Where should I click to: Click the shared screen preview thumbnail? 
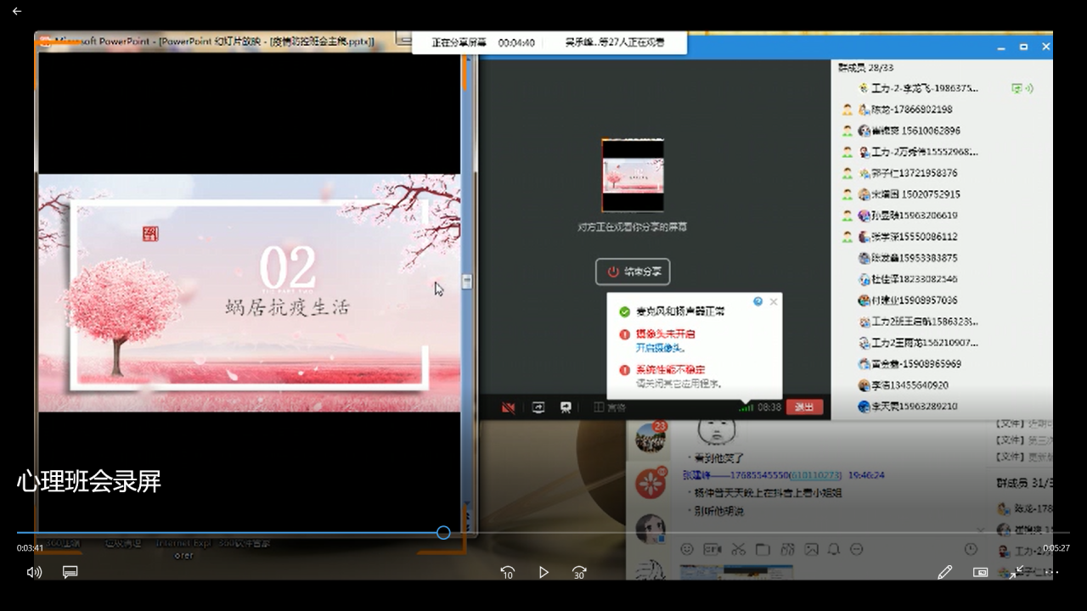pyautogui.click(x=633, y=176)
